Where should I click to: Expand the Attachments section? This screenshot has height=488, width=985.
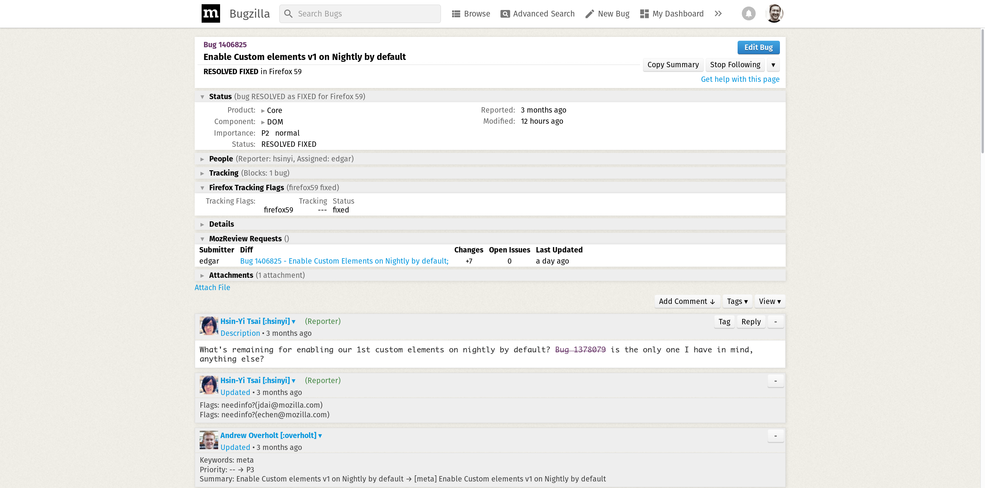point(202,276)
